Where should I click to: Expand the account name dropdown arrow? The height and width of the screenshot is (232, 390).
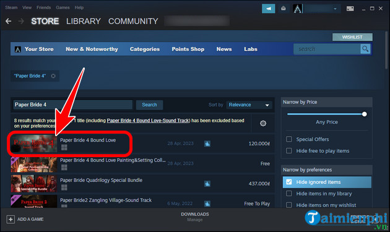click(335, 9)
